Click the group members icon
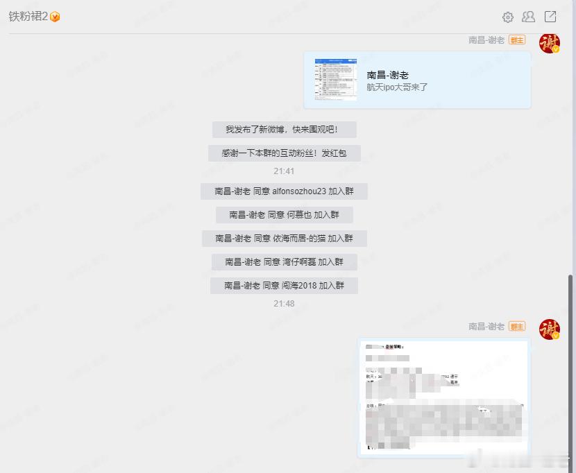The image size is (576, 473). [x=529, y=17]
